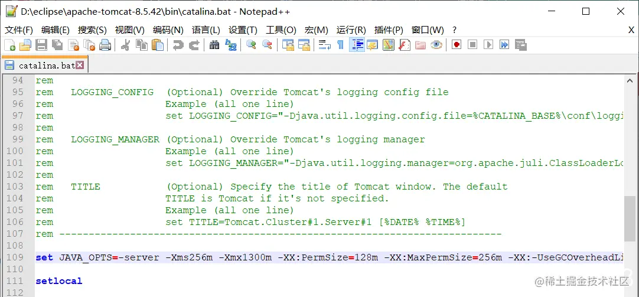Click the Cut scissors icon

[x=126, y=45]
